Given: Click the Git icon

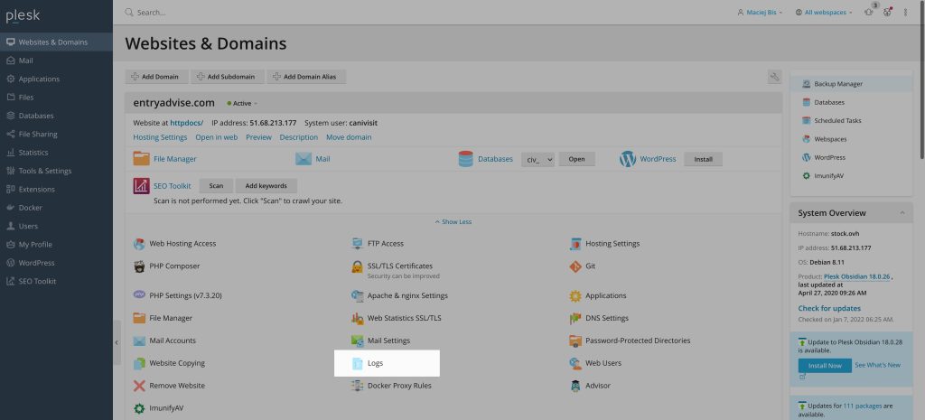Looking at the screenshot, I should (575, 266).
